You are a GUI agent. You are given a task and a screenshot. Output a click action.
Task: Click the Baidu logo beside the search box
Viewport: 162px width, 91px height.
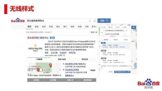coord(18,20)
